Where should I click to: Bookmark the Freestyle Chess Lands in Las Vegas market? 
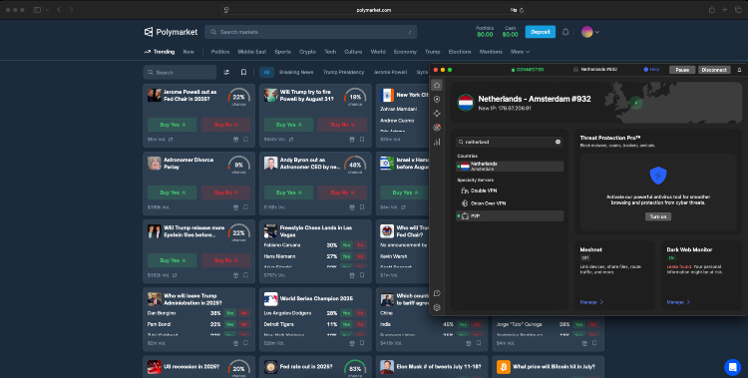pos(362,275)
